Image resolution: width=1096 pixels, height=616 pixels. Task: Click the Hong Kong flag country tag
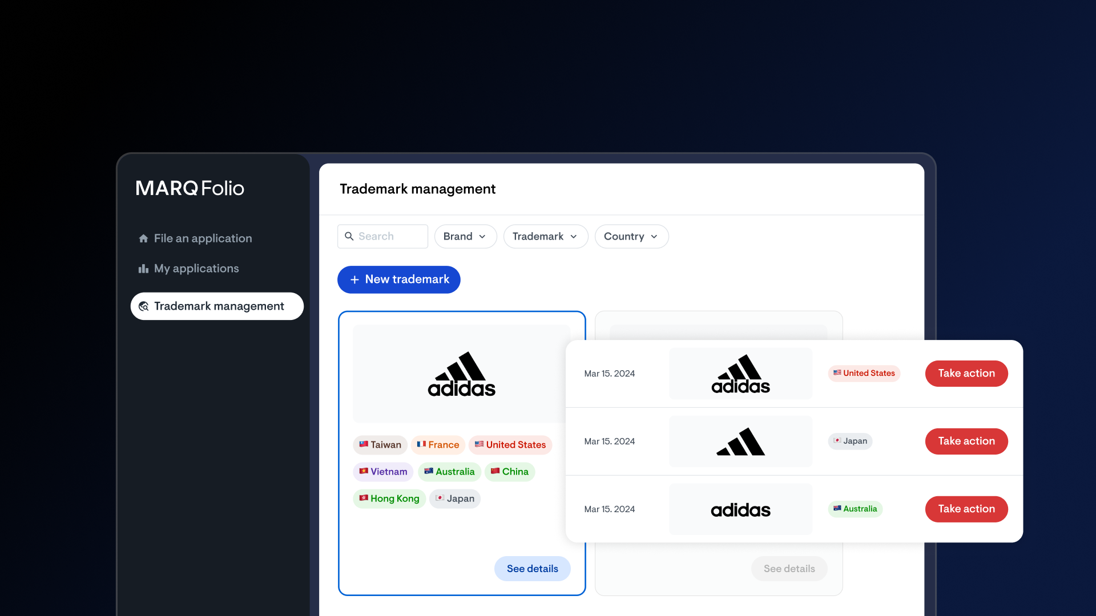(x=389, y=499)
